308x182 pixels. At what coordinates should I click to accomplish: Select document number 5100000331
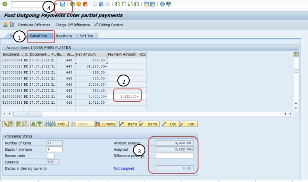pyautogui.click(x=13, y=103)
